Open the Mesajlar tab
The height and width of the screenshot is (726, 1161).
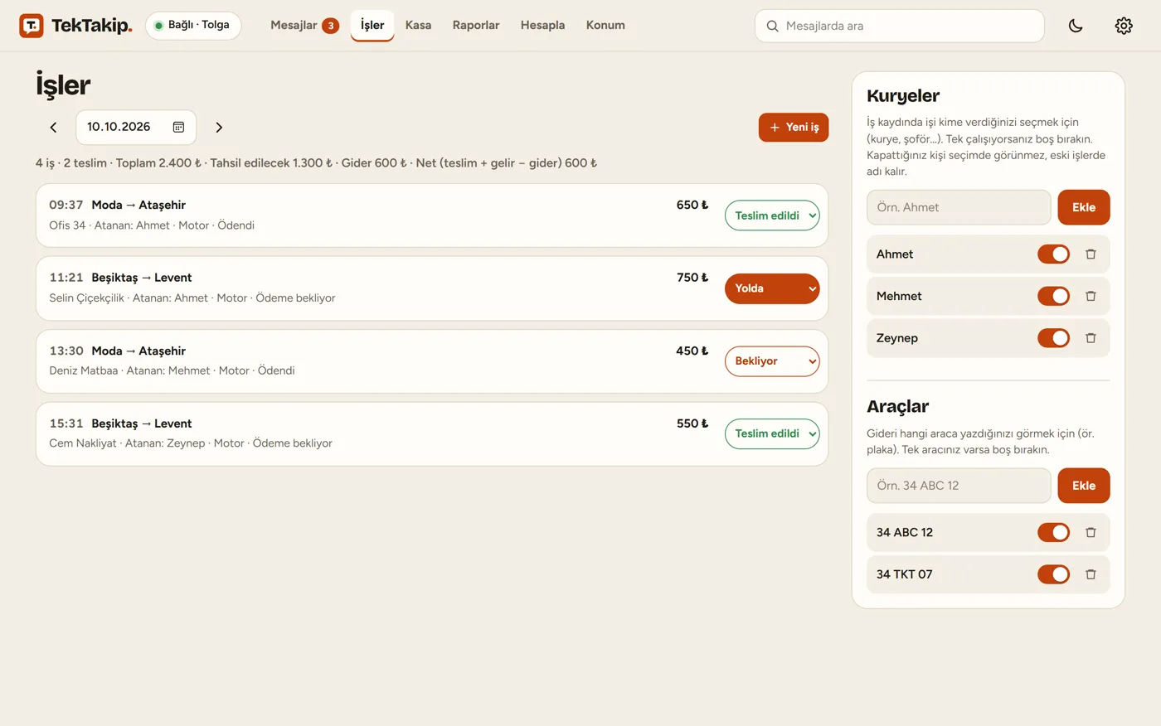[x=304, y=26]
